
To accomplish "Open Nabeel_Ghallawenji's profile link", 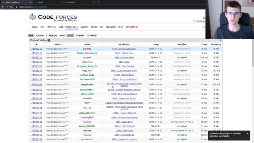I will click(87, 53).
